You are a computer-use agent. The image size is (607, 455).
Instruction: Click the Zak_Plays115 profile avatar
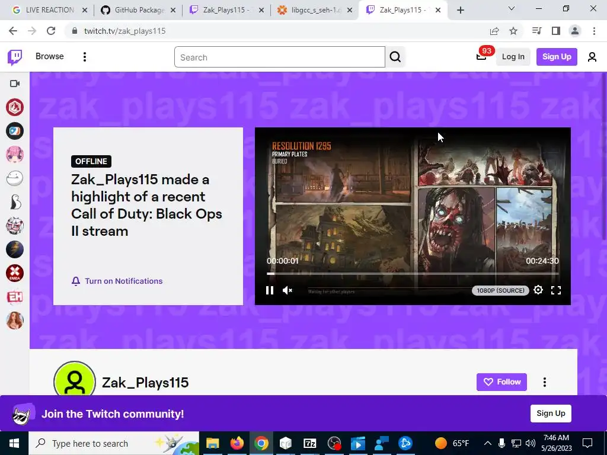tap(75, 379)
